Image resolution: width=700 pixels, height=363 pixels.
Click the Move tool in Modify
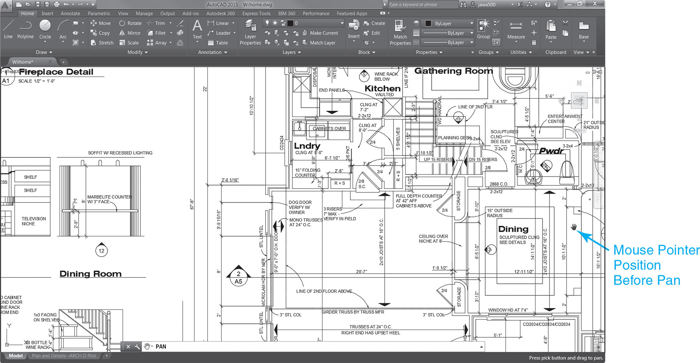point(100,23)
